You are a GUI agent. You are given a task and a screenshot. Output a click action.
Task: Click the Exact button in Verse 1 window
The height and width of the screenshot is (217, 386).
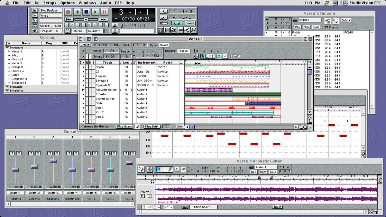pyautogui.click(x=236, y=56)
